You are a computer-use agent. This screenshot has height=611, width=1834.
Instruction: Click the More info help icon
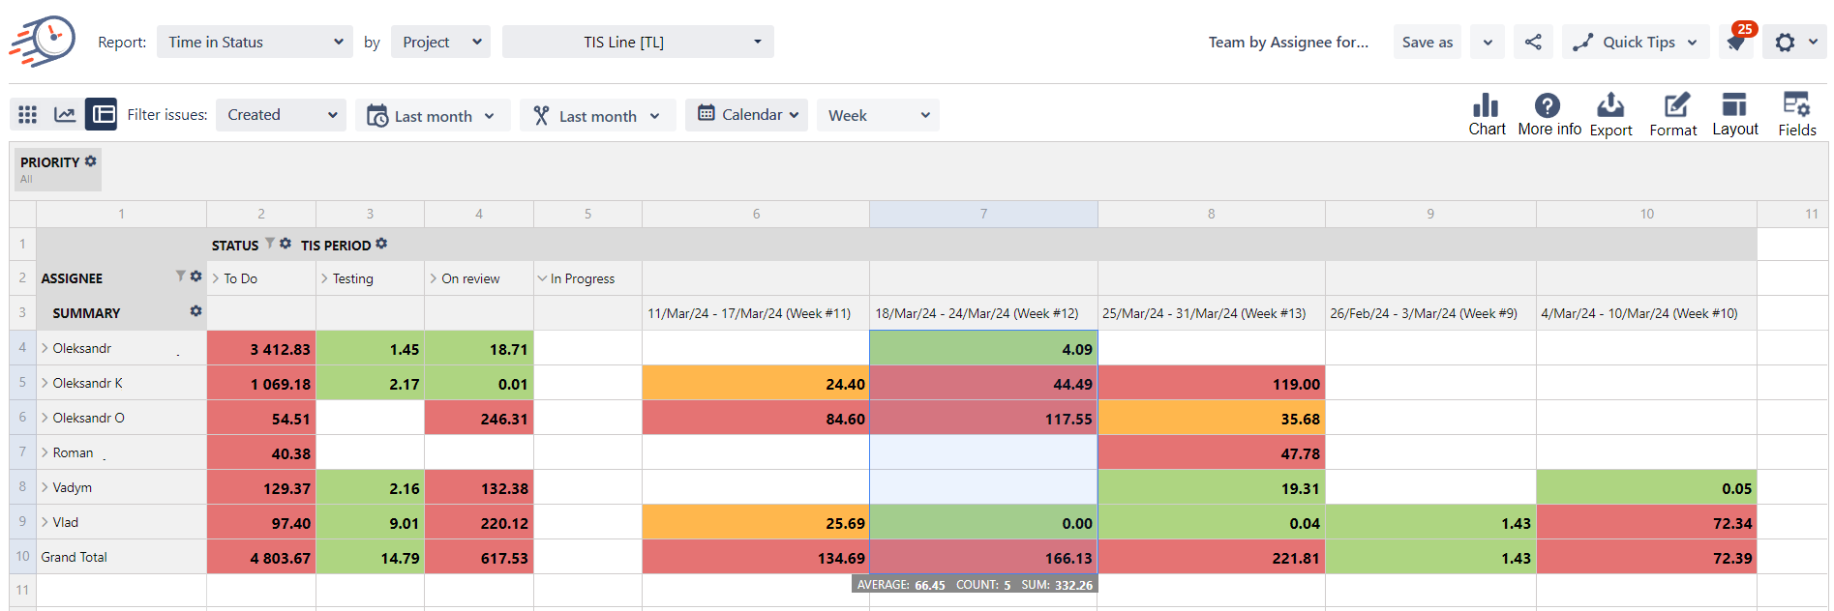click(x=1547, y=106)
